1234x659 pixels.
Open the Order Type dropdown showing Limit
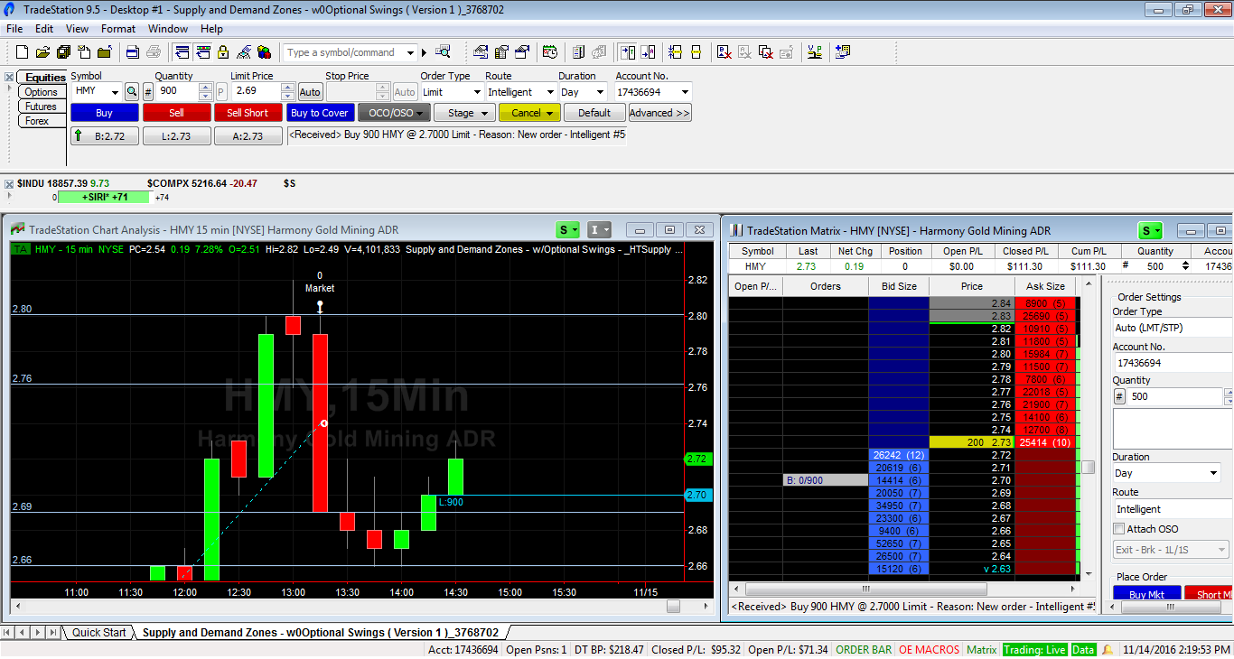pyautogui.click(x=451, y=92)
